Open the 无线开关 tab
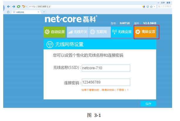Image resolution: width=180 pixels, height=121 pixels. (78, 32)
